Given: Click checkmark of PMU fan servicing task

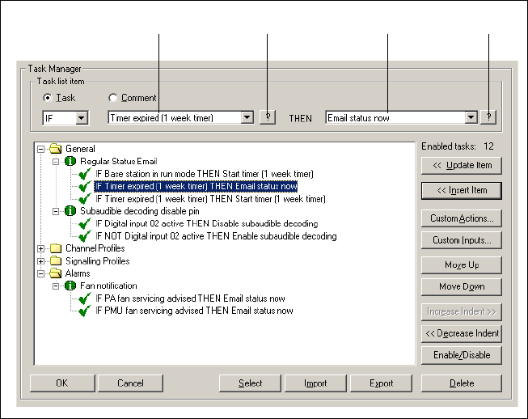Looking at the screenshot, I should point(85,311).
